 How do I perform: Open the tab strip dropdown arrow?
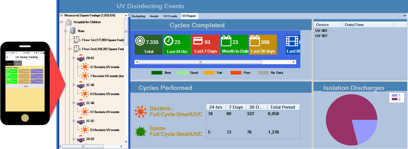pos(405,16)
